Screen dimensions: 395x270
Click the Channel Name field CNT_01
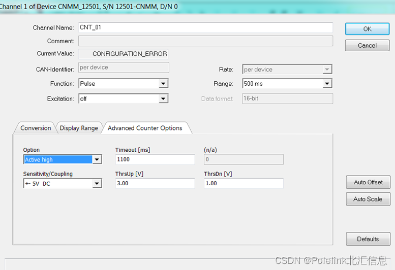pos(205,27)
